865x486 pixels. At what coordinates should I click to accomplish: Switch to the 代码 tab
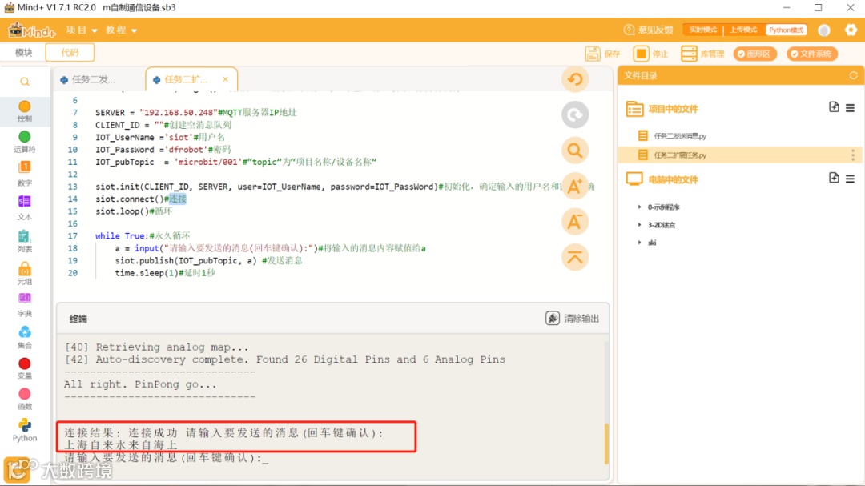pyautogui.click(x=70, y=52)
